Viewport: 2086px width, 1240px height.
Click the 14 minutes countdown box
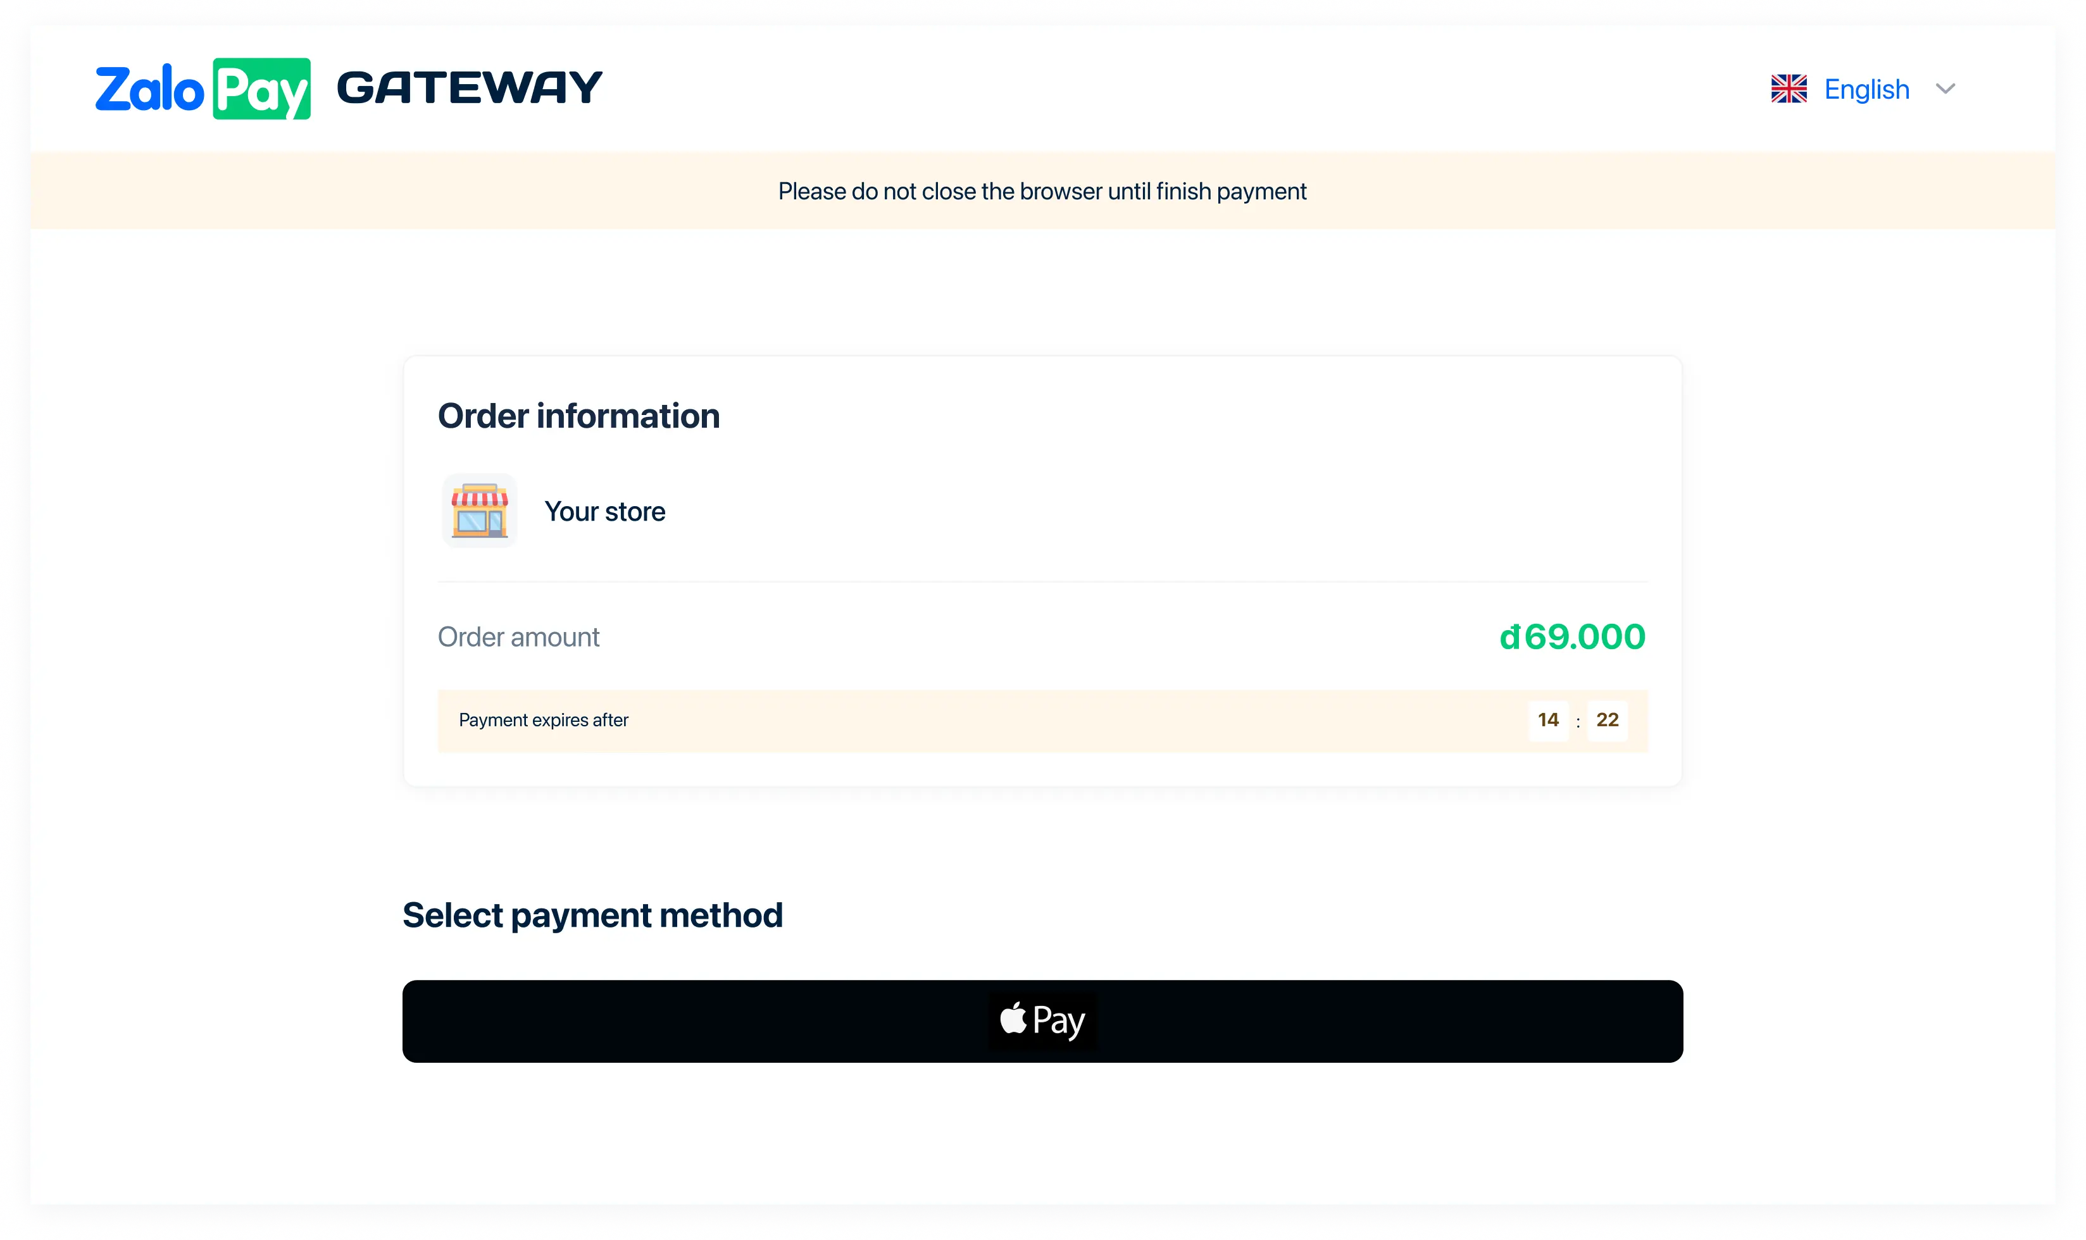(x=1548, y=719)
